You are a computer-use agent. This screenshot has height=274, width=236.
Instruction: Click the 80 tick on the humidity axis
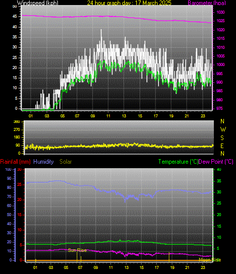9,188
